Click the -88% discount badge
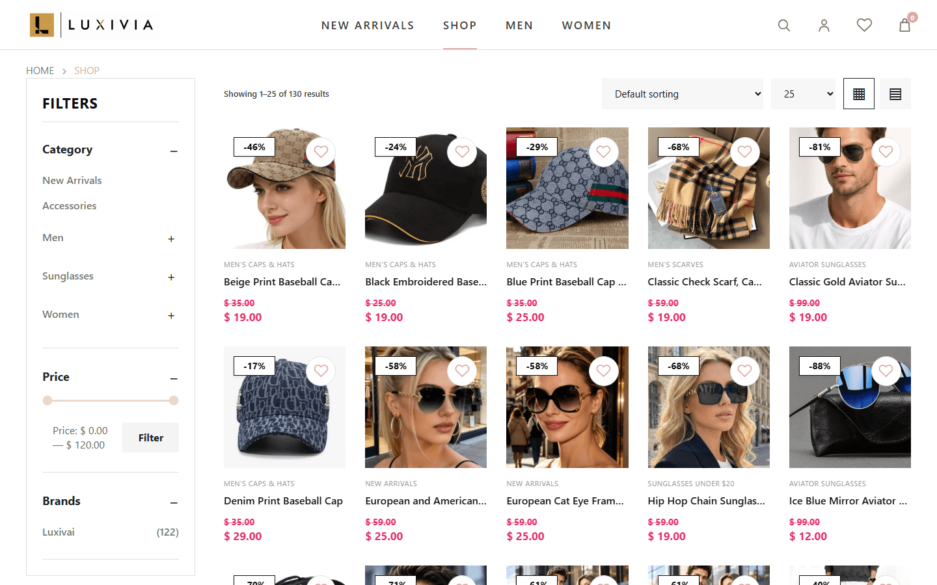Screen dimensions: 937x585 [x=820, y=366]
